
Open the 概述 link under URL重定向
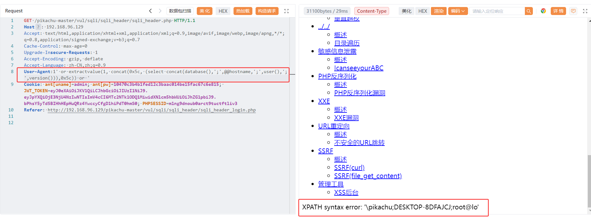coord(341,134)
